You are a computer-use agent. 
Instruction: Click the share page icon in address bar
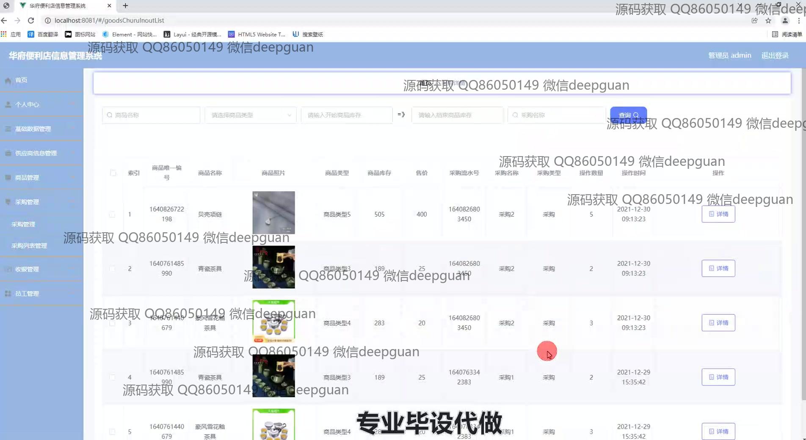754,20
